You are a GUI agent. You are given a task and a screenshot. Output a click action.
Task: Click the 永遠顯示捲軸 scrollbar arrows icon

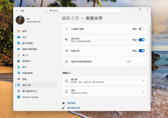pyautogui.click(x=67, y=29)
